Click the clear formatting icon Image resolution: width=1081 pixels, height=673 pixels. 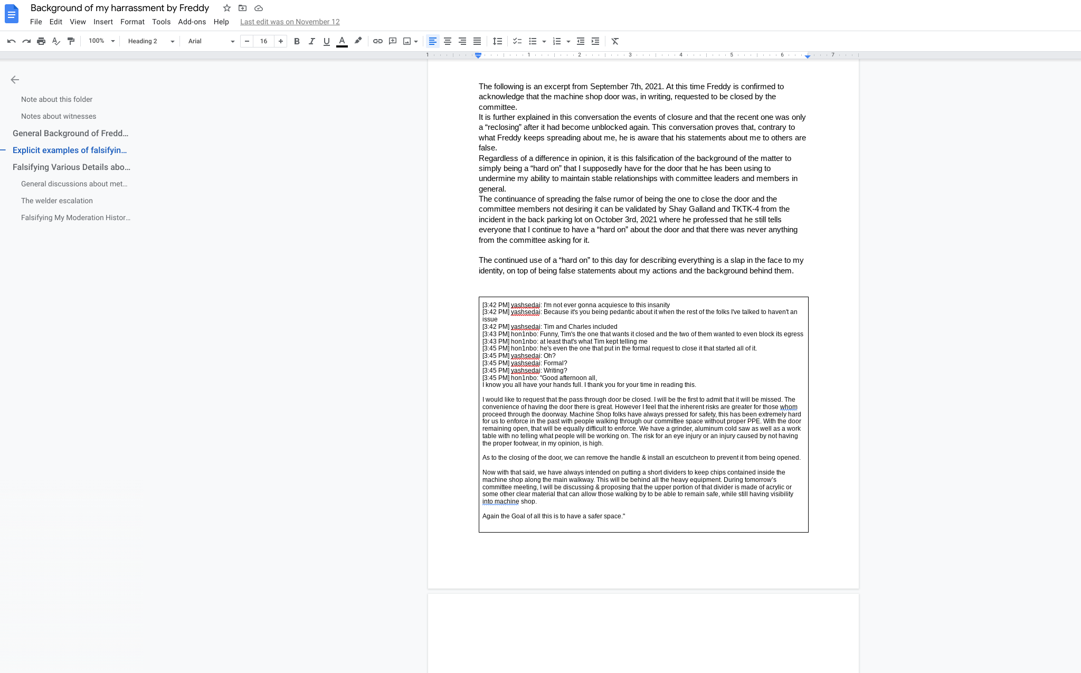(x=615, y=41)
